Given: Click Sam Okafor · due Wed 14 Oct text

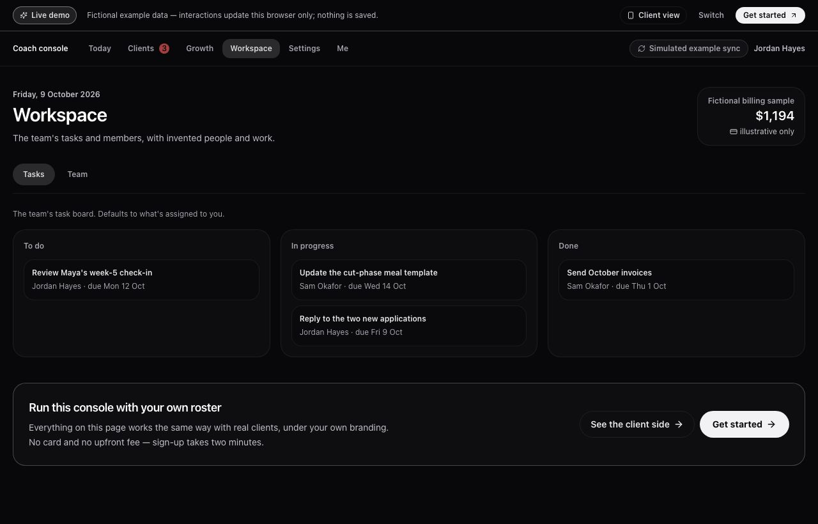Looking at the screenshot, I should click(353, 286).
